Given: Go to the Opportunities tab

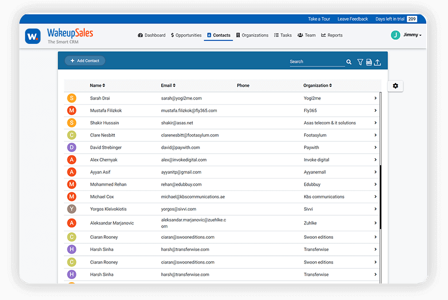Looking at the screenshot, I should 186,35.
